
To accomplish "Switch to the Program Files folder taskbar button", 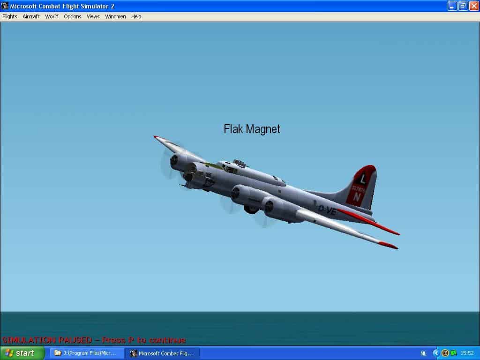I will point(87,353).
